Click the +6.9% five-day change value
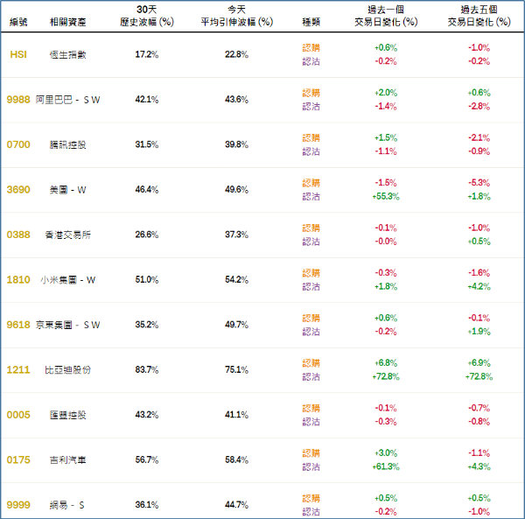The image size is (525, 519). pos(479,362)
